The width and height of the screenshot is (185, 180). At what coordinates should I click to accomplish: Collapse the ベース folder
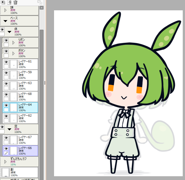tap(6, 21)
